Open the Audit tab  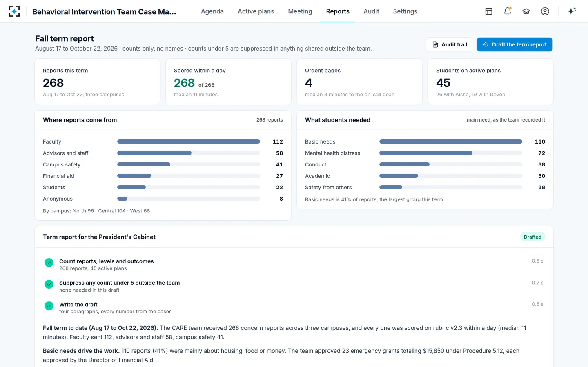371,11
